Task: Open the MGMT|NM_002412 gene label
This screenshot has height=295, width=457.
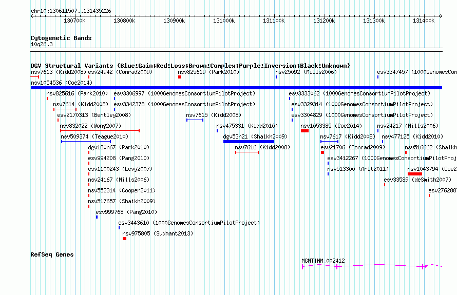Action: pos(323,261)
